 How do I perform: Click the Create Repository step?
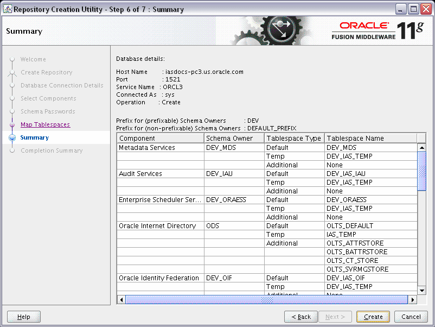pos(46,72)
